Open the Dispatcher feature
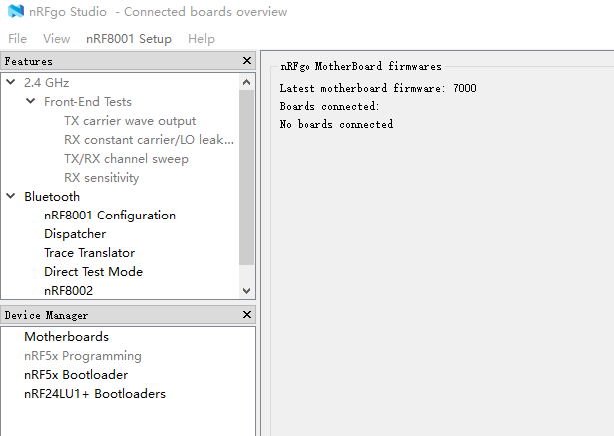 click(75, 234)
